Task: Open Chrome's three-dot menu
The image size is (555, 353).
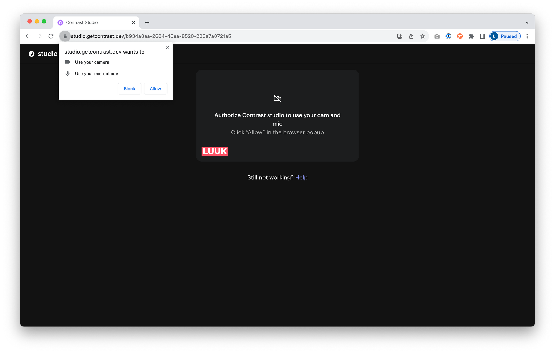Action: pos(527,36)
